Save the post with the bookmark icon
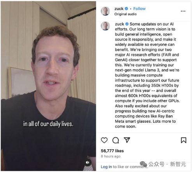192x173 pixels. 183,140
